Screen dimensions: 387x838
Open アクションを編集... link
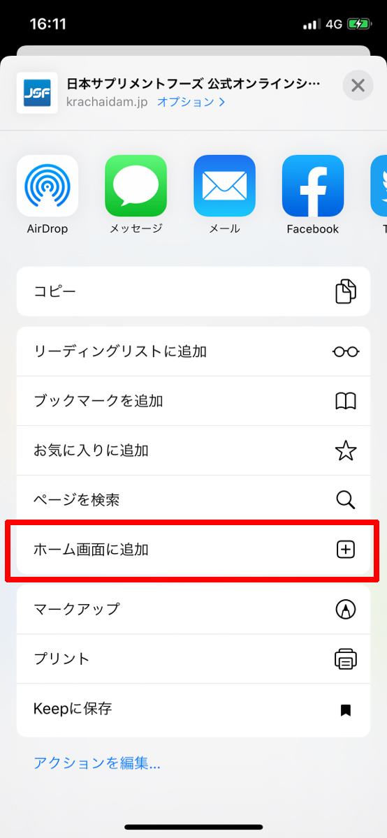tap(97, 763)
